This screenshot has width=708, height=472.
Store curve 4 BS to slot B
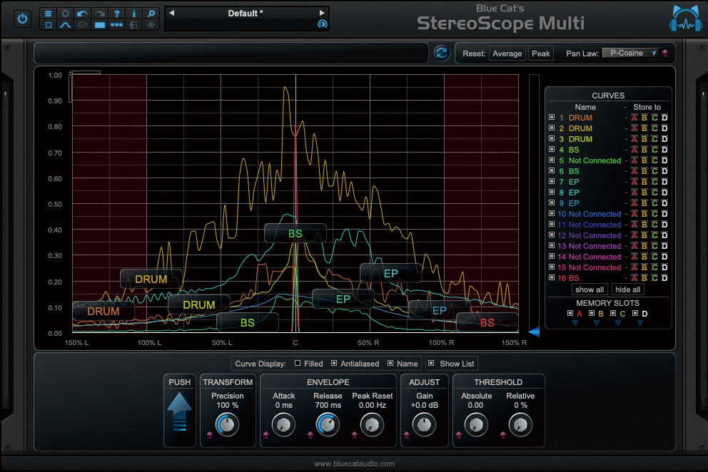[644, 150]
